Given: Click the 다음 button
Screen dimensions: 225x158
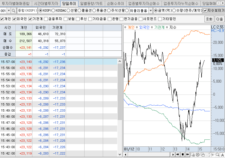Looking at the screenshot, I should click(219, 19).
